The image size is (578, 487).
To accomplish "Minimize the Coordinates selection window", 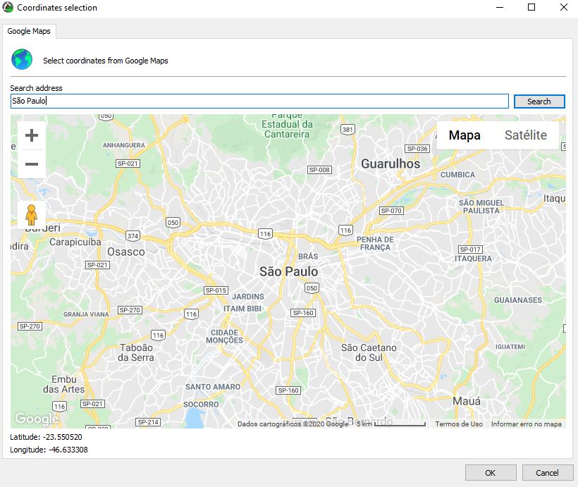I will pos(500,7).
